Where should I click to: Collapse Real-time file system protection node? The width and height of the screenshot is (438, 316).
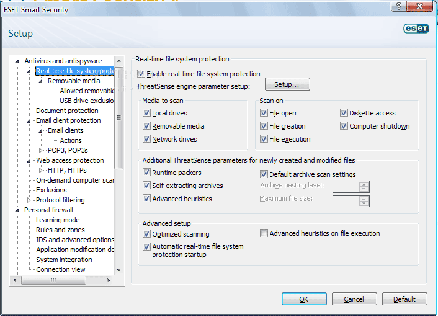29,71
